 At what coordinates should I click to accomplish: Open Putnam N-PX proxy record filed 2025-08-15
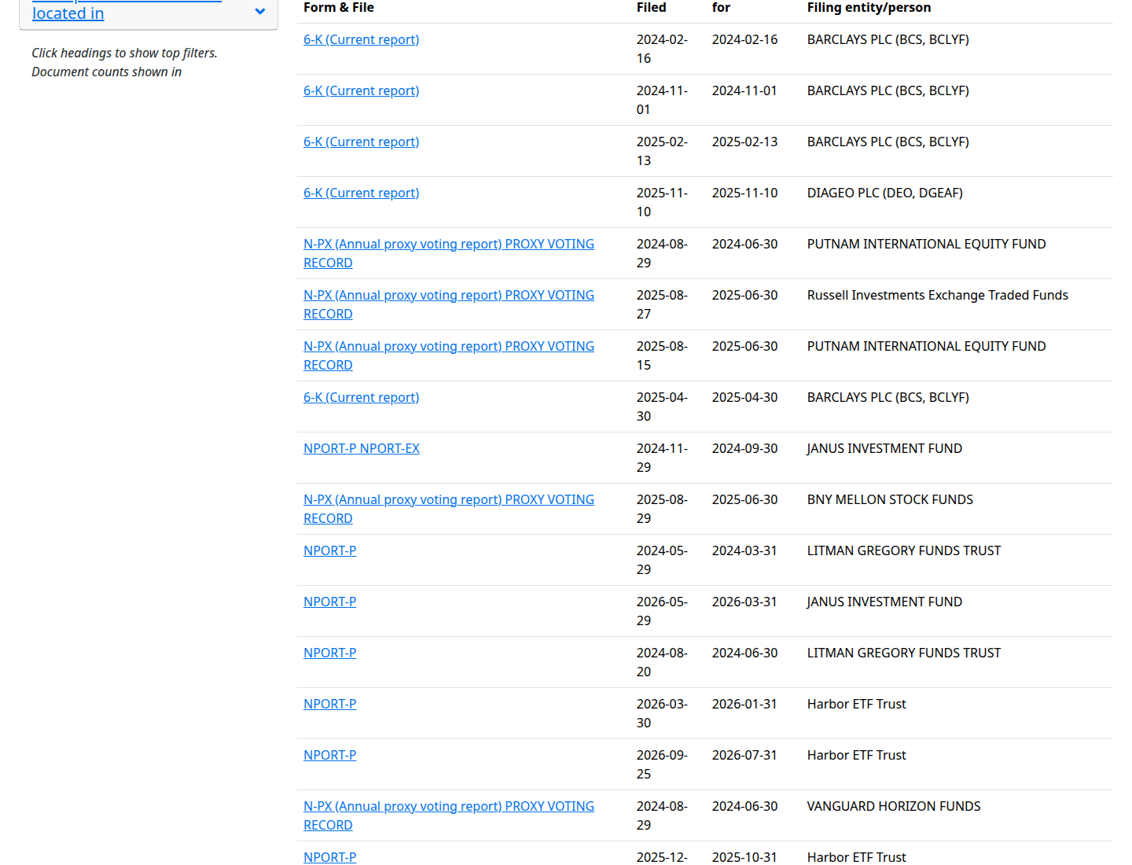449,355
